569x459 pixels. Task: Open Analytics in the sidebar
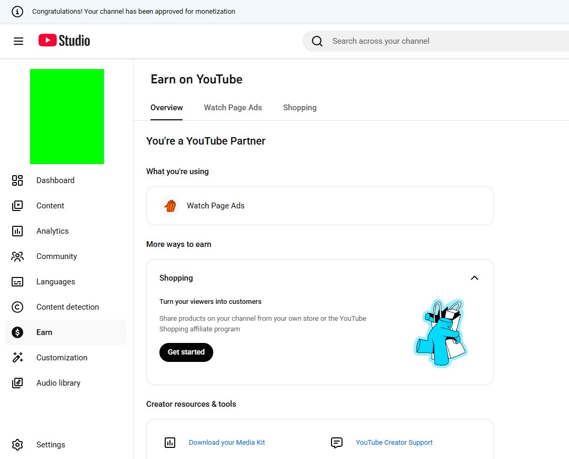click(x=65, y=231)
